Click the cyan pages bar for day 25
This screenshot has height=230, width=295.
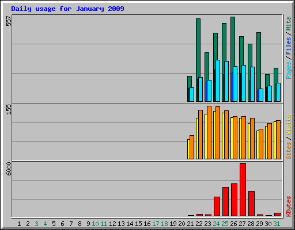coord(226,81)
